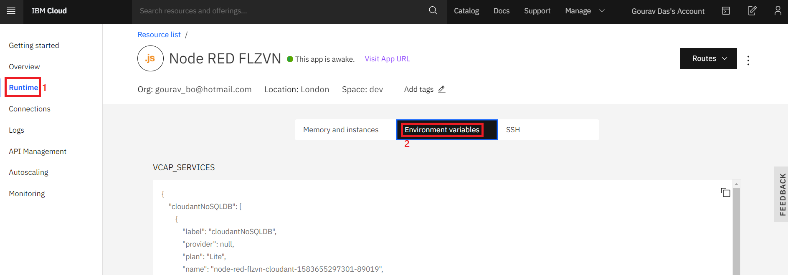Click the VCAP_SERVICES heading
The image size is (788, 275).
184,167
